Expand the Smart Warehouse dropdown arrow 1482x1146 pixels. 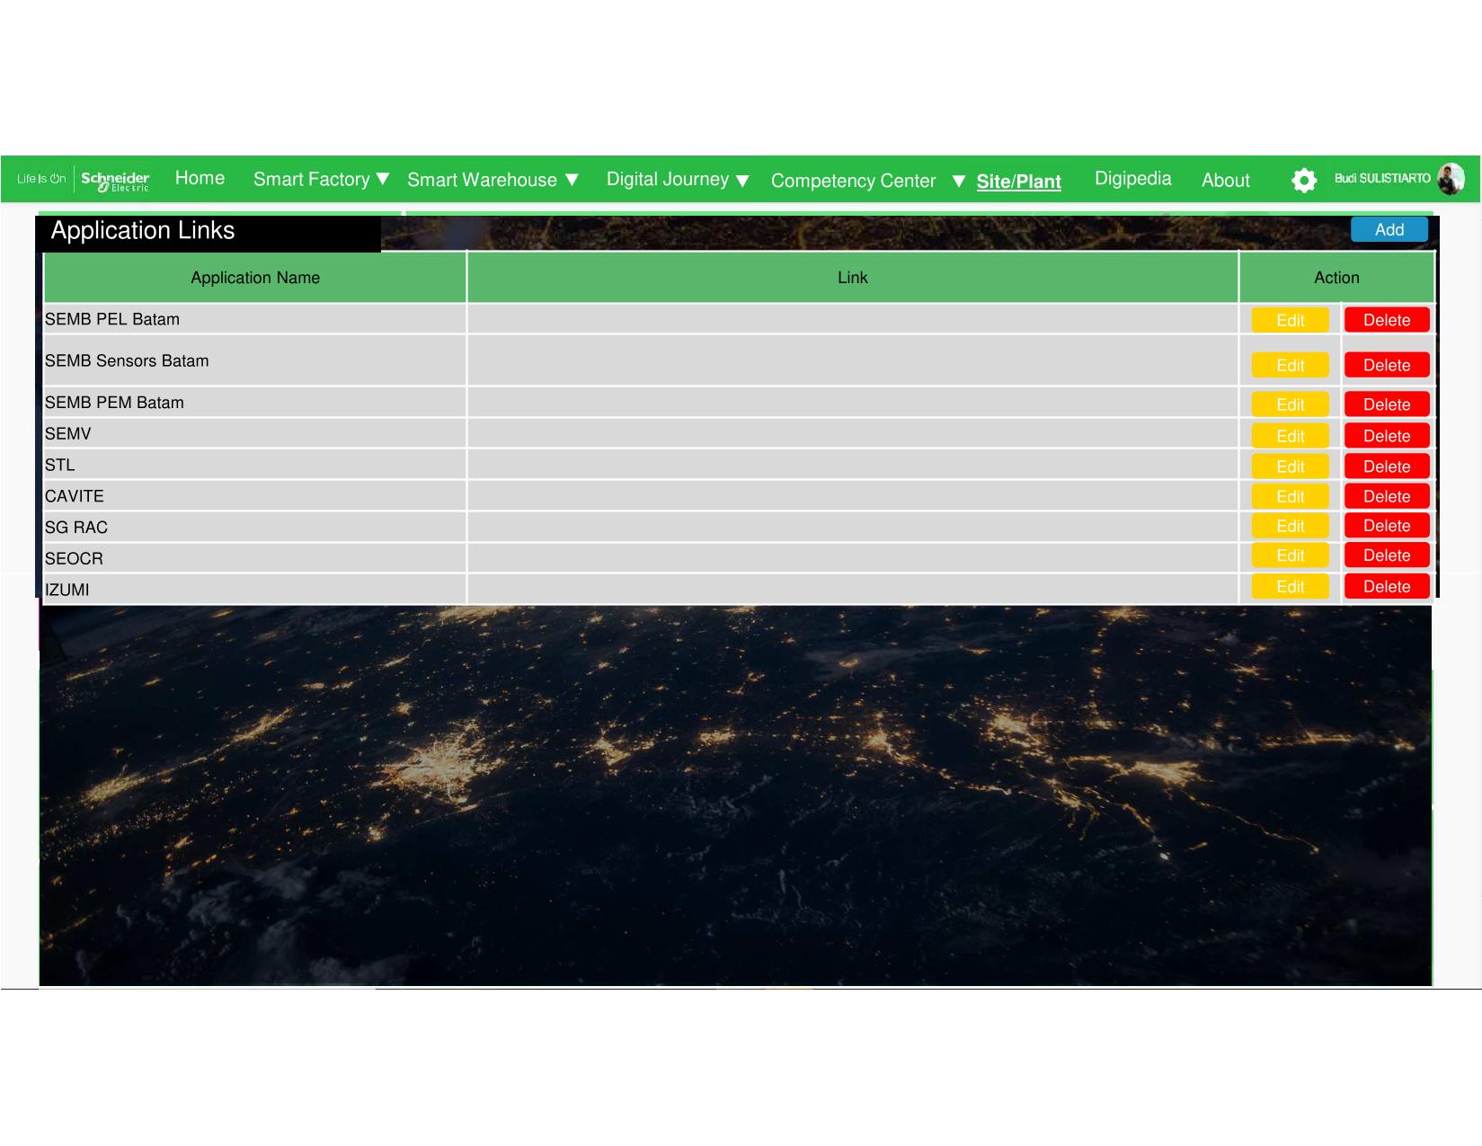click(572, 181)
